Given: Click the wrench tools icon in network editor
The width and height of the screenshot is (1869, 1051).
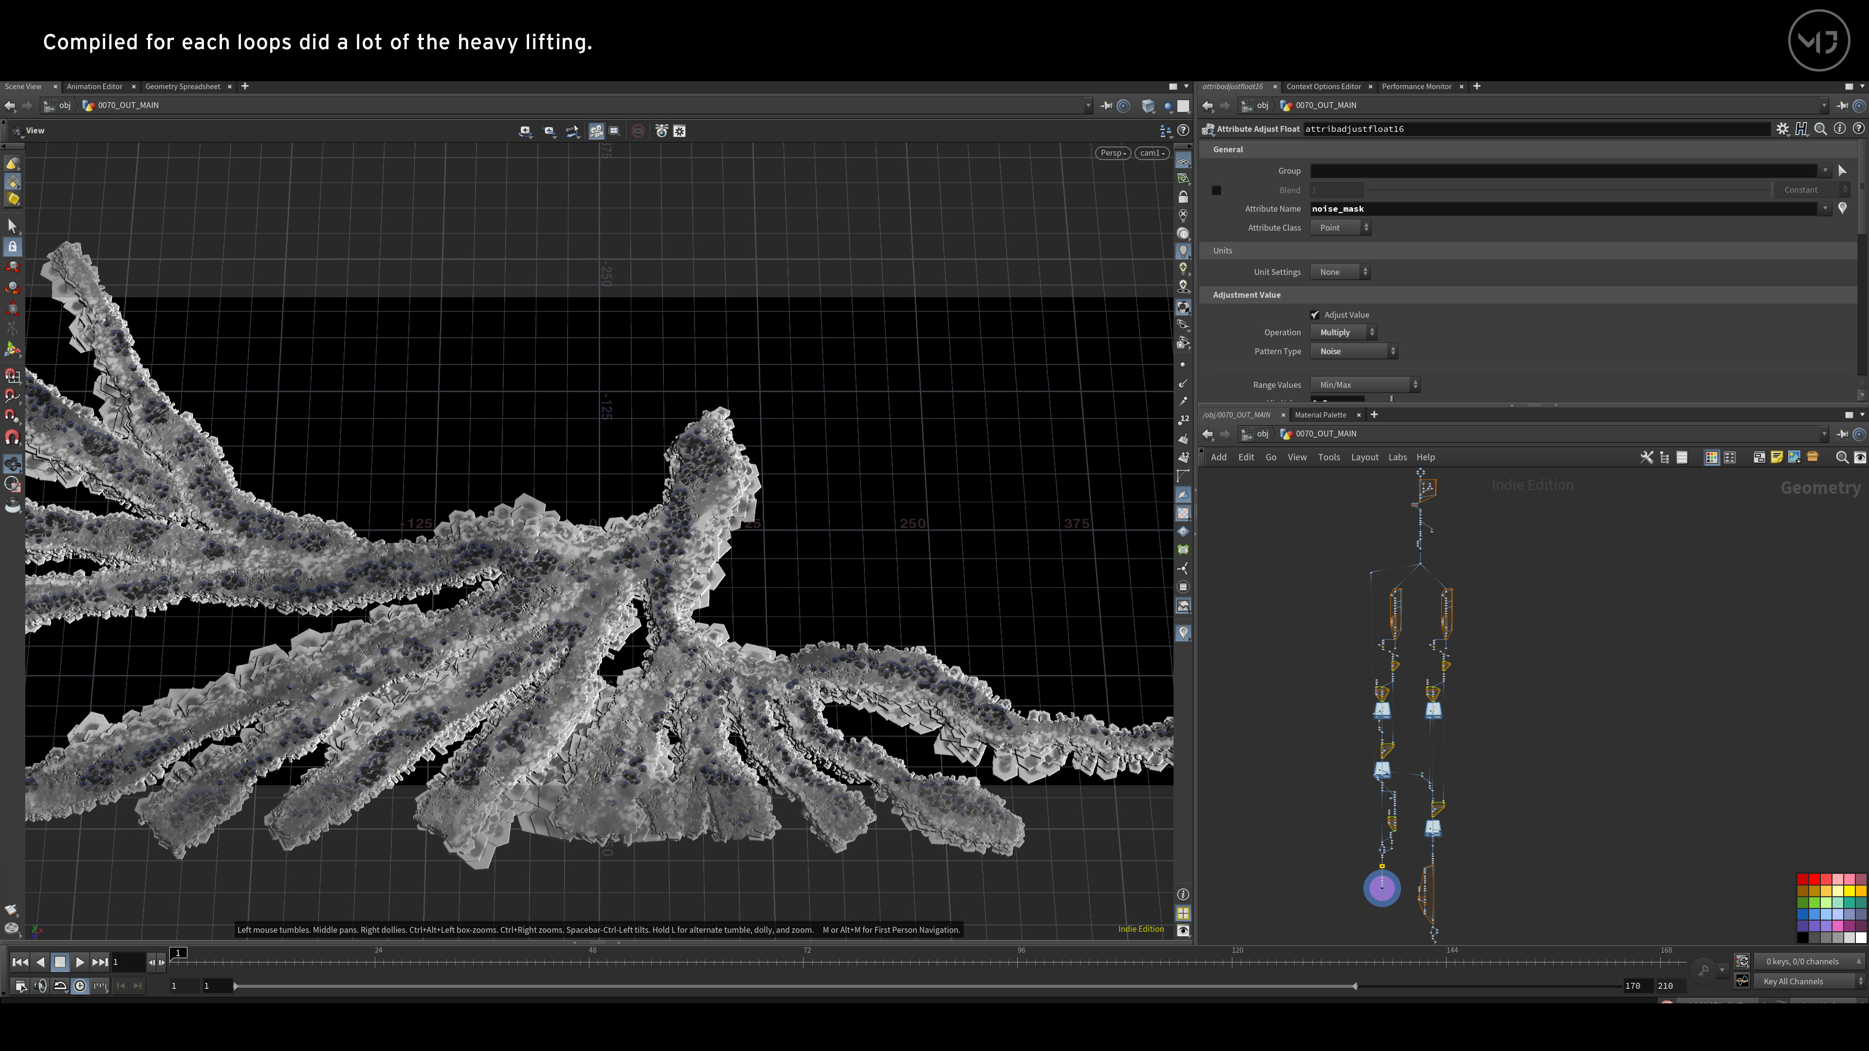Looking at the screenshot, I should click(1647, 457).
